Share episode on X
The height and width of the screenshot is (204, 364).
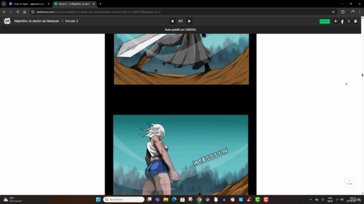click(349, 21)
